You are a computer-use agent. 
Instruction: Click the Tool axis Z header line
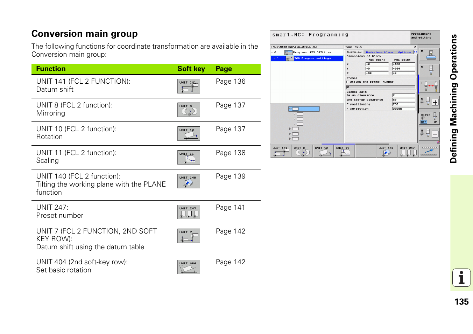click(381, 47)
